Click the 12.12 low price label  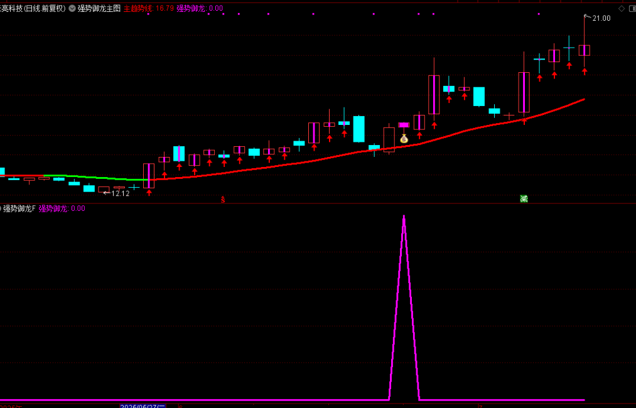coord(120,193)
